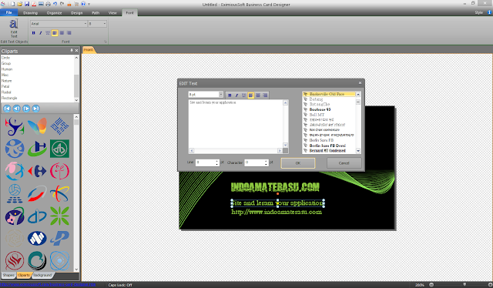The image size is (493, 288).
Task: Select the ribbon align right icon
Action: (69, 32)
